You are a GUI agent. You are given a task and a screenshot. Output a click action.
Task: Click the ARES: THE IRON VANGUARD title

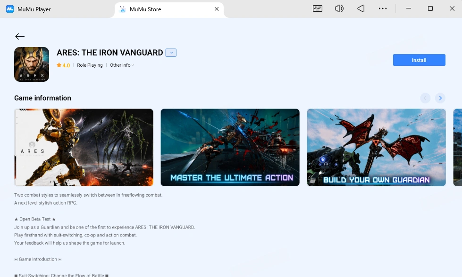pyautogui.click(x=109, y=53)
